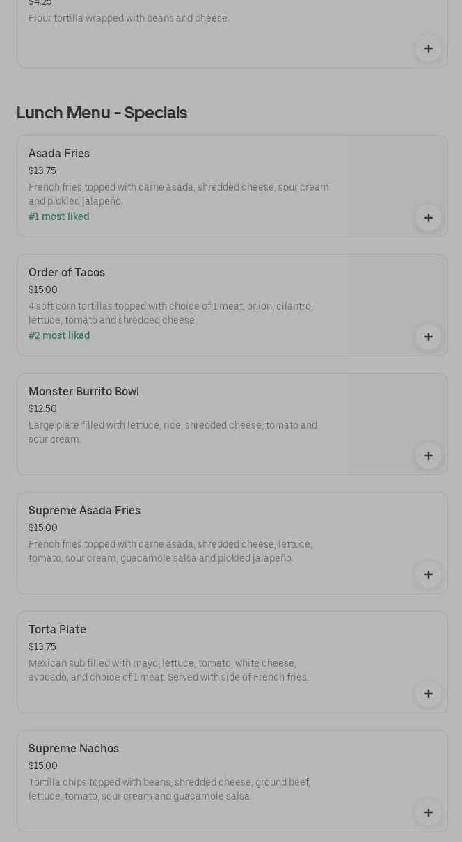Click the $12.50 price text
Viewport: 462px width, 842px height.
(x=42, y=408)
